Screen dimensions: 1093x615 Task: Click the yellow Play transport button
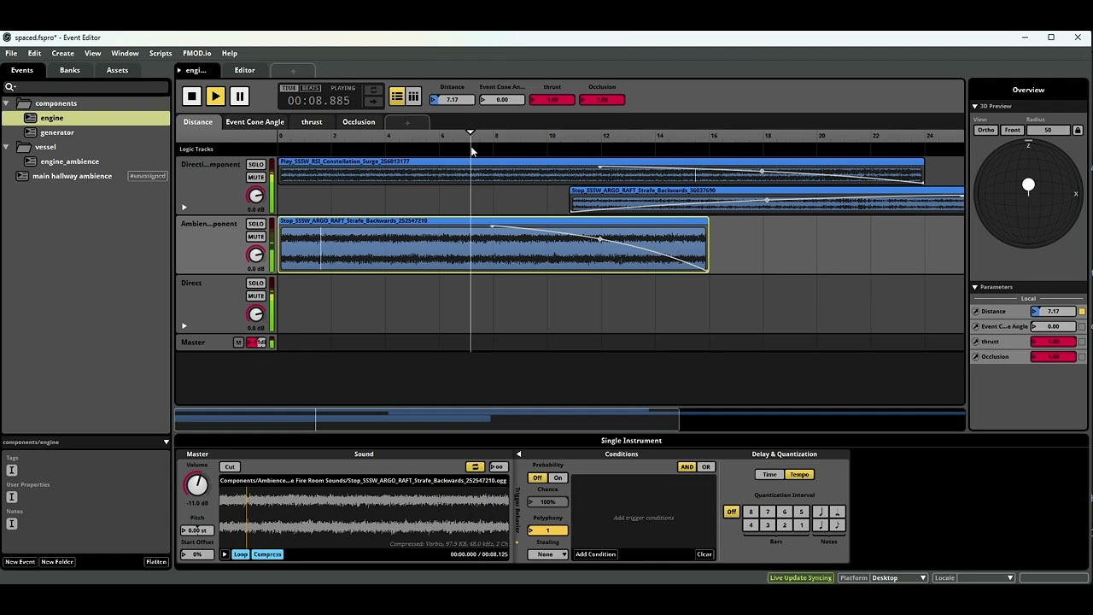coord(216,97)
